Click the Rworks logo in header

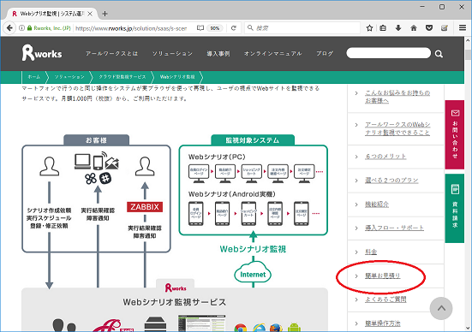click(42, 53)
